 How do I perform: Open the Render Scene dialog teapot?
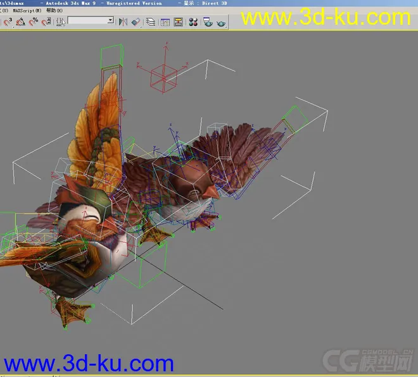[208, 22]
